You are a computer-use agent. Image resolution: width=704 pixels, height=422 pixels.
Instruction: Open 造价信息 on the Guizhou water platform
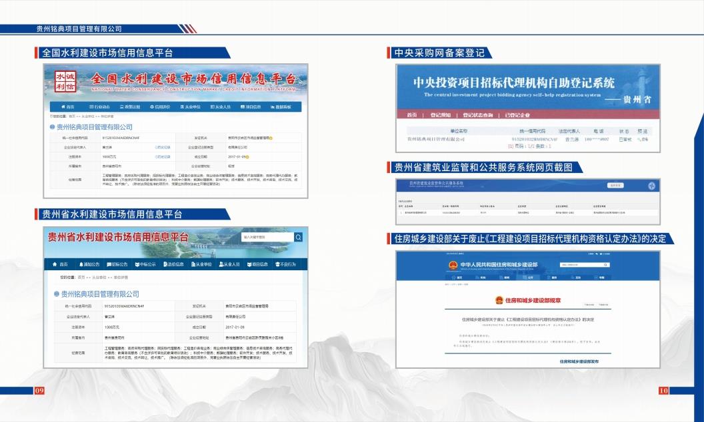pos(173,264)
